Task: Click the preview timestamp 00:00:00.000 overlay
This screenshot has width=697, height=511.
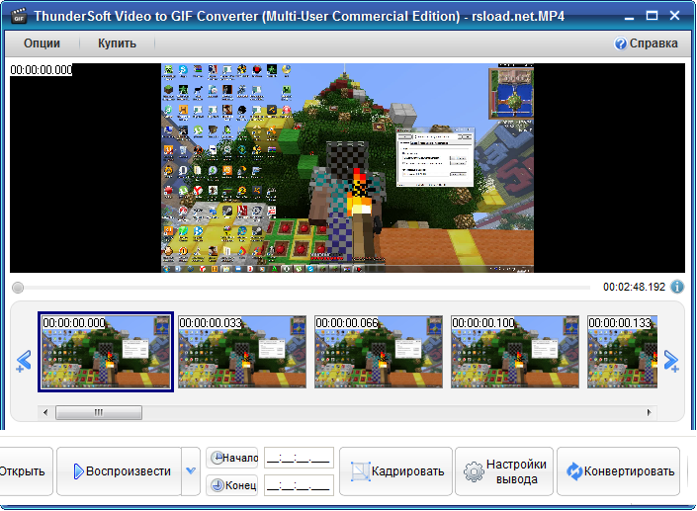Action: coord(42,70)
